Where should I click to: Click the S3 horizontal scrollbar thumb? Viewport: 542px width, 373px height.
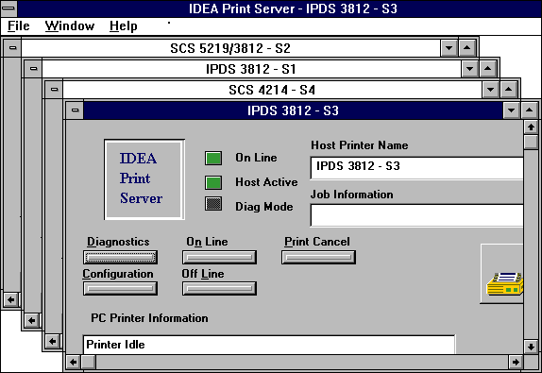point(89,363)
